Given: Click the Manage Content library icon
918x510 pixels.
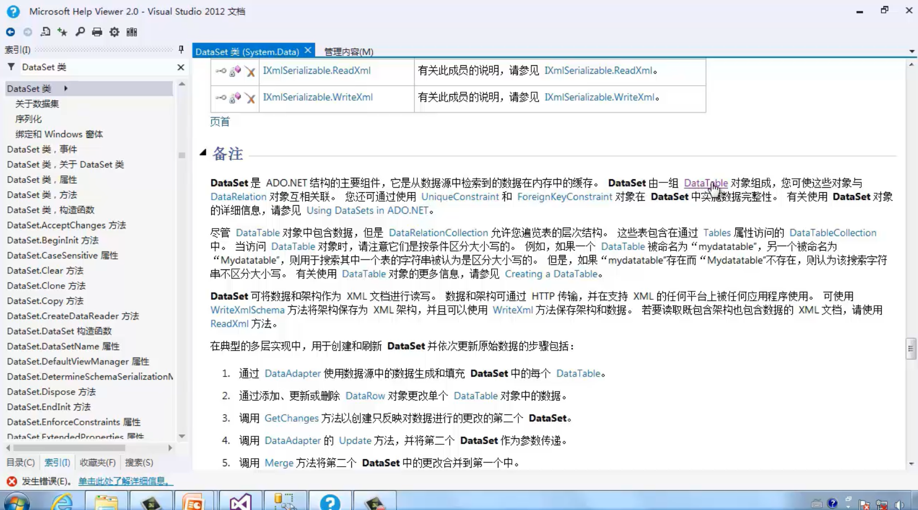Looking at the screenshot, I should tap(132, 32).
